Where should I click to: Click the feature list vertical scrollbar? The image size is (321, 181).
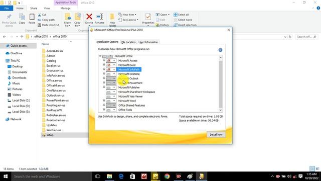221,84
